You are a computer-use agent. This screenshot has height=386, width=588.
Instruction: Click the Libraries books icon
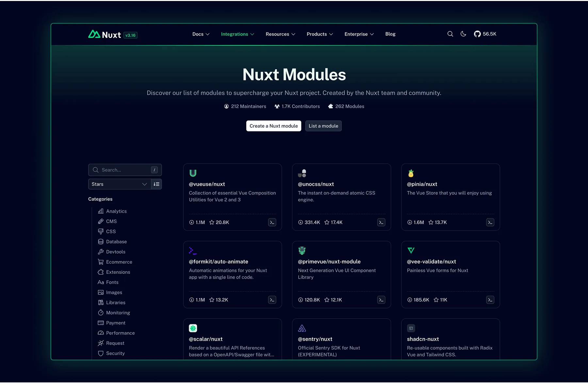coord(101,302)
